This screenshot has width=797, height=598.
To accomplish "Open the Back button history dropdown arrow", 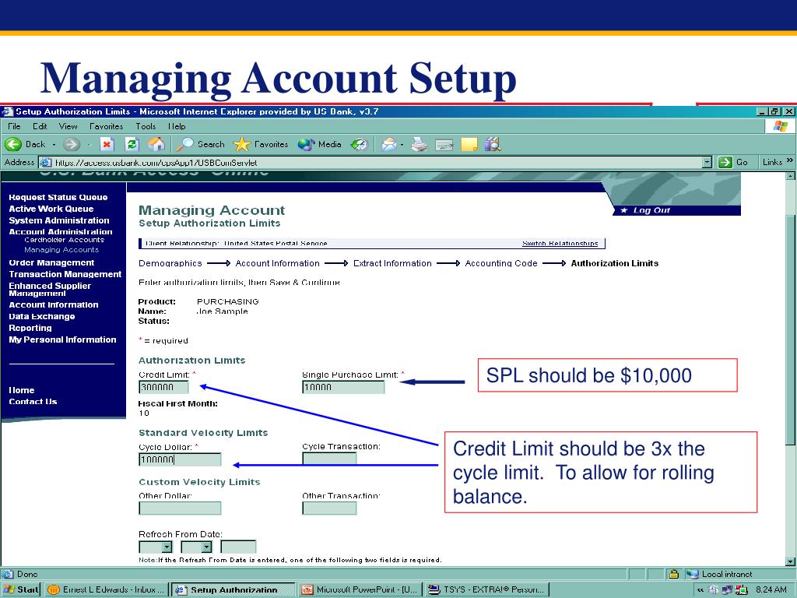I will [x=54, y=145].
